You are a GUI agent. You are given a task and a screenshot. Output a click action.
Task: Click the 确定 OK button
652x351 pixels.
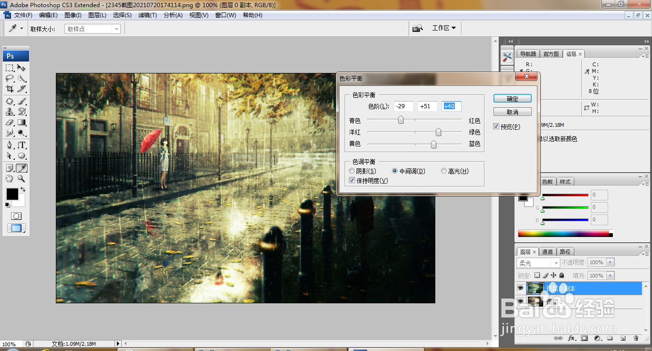tap(513, 99)
